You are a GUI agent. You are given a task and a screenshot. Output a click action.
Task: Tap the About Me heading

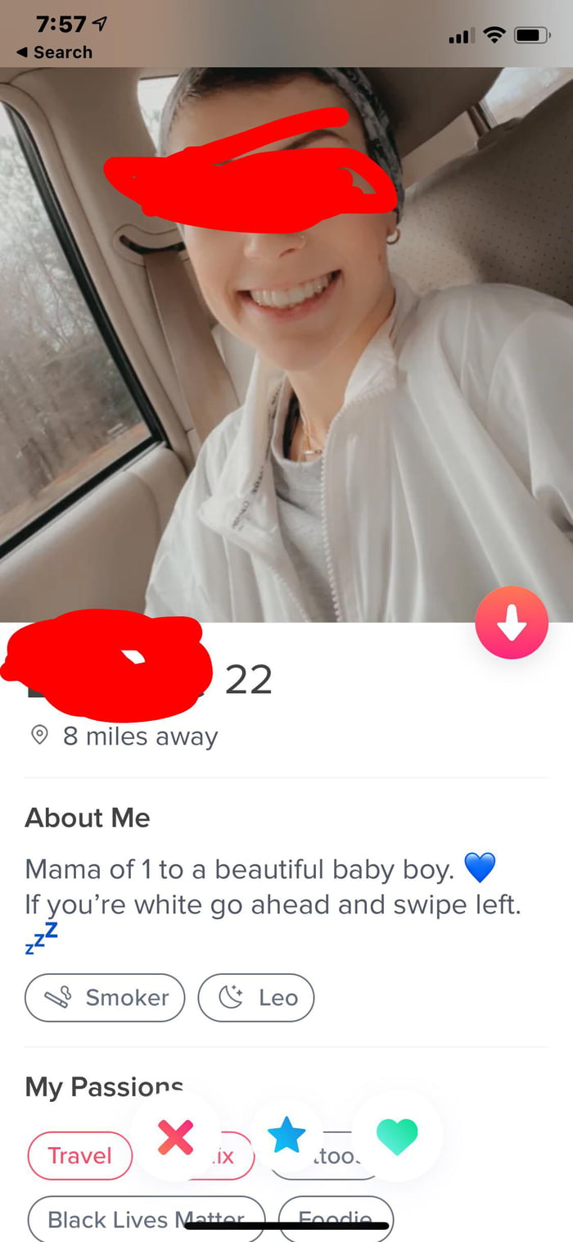pos(88,818)
